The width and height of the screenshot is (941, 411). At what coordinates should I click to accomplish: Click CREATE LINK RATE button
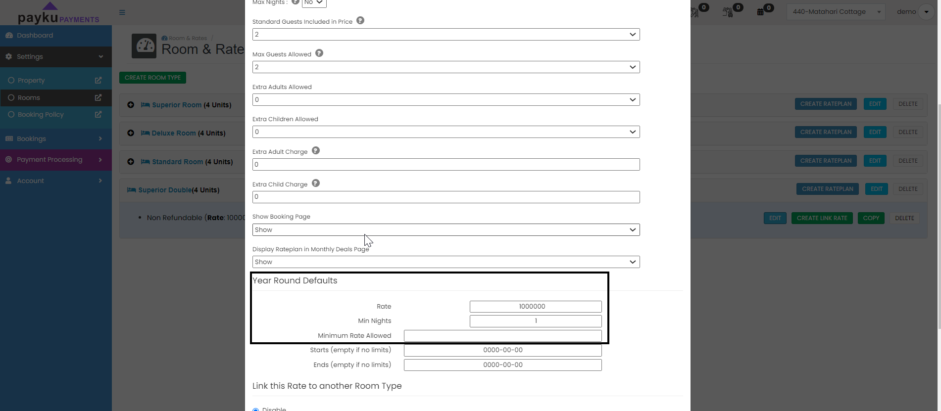click(x=822, y=218)
